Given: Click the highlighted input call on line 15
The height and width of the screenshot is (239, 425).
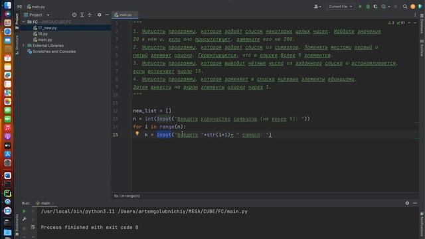Looking at the screenshot, I should [x=164, y=135].
